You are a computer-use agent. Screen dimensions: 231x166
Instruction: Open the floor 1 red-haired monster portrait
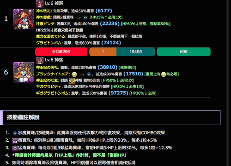[24, 19]
